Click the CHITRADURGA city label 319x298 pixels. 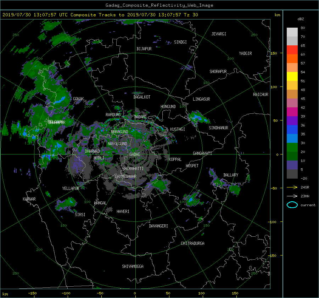coord(193,243)
